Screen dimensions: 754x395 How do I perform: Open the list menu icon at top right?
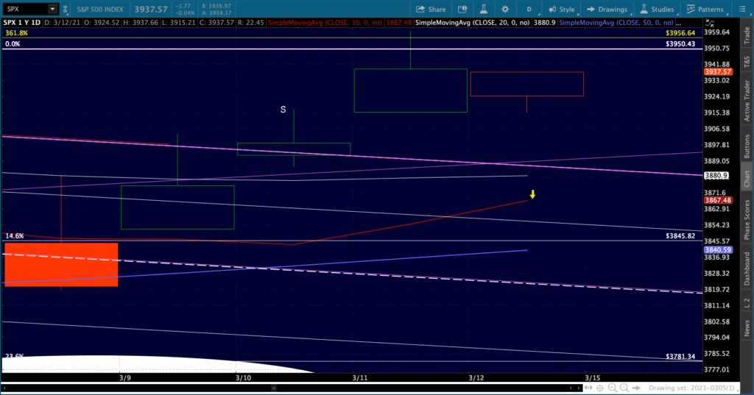742,9
